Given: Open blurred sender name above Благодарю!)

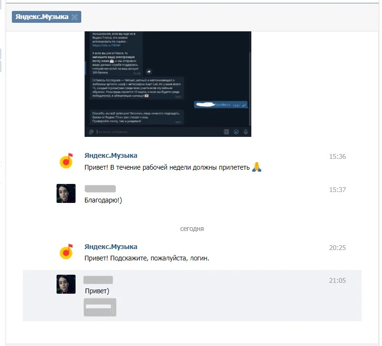Looking at the screenshot, I should (x=100, y=189).
